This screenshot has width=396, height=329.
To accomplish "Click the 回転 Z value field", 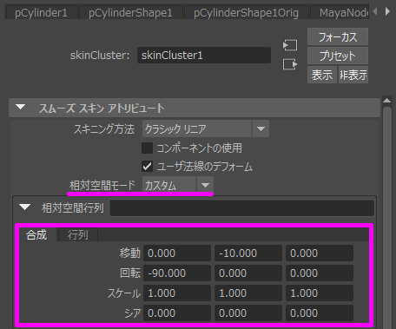I will coord(320,273).
